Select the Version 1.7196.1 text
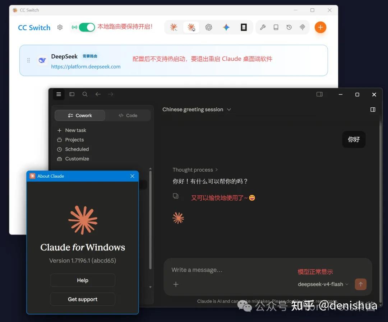 (x=83, y=261)
